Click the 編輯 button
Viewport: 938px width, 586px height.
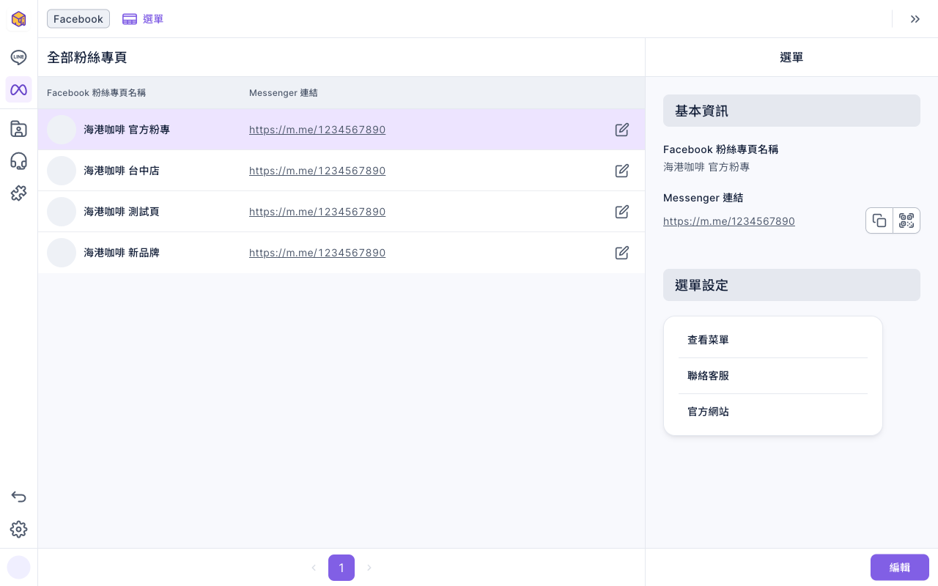[x=900, y=568]
